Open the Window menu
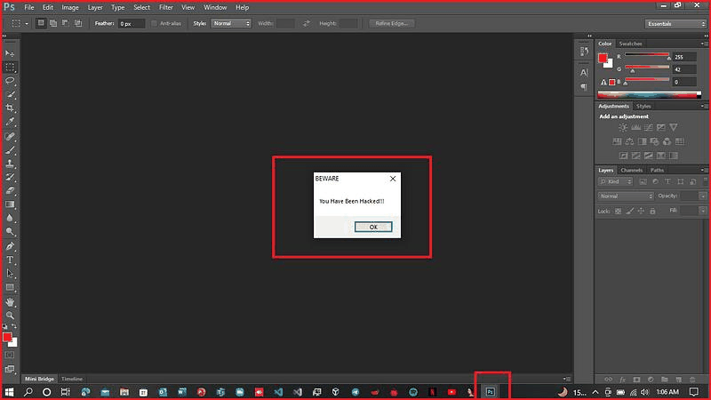This screenshot has height=400, width=711. 215,7
